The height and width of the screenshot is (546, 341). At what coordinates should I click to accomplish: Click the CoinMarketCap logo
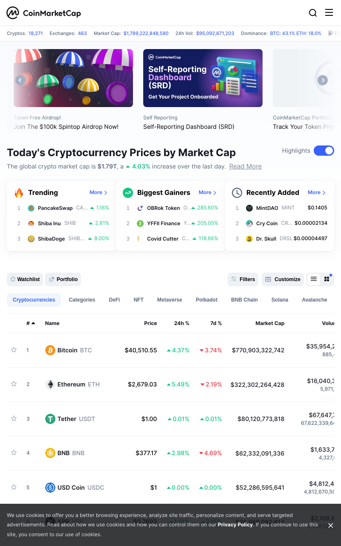tap(43, 13)
